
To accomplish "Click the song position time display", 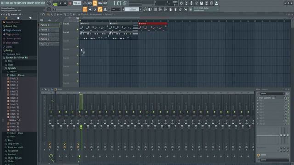I will (x=119, y=3).
